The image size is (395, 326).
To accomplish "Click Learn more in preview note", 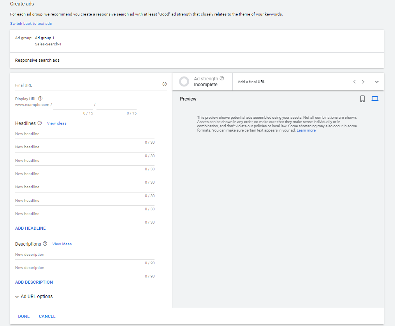I will (x=306, y=130).
